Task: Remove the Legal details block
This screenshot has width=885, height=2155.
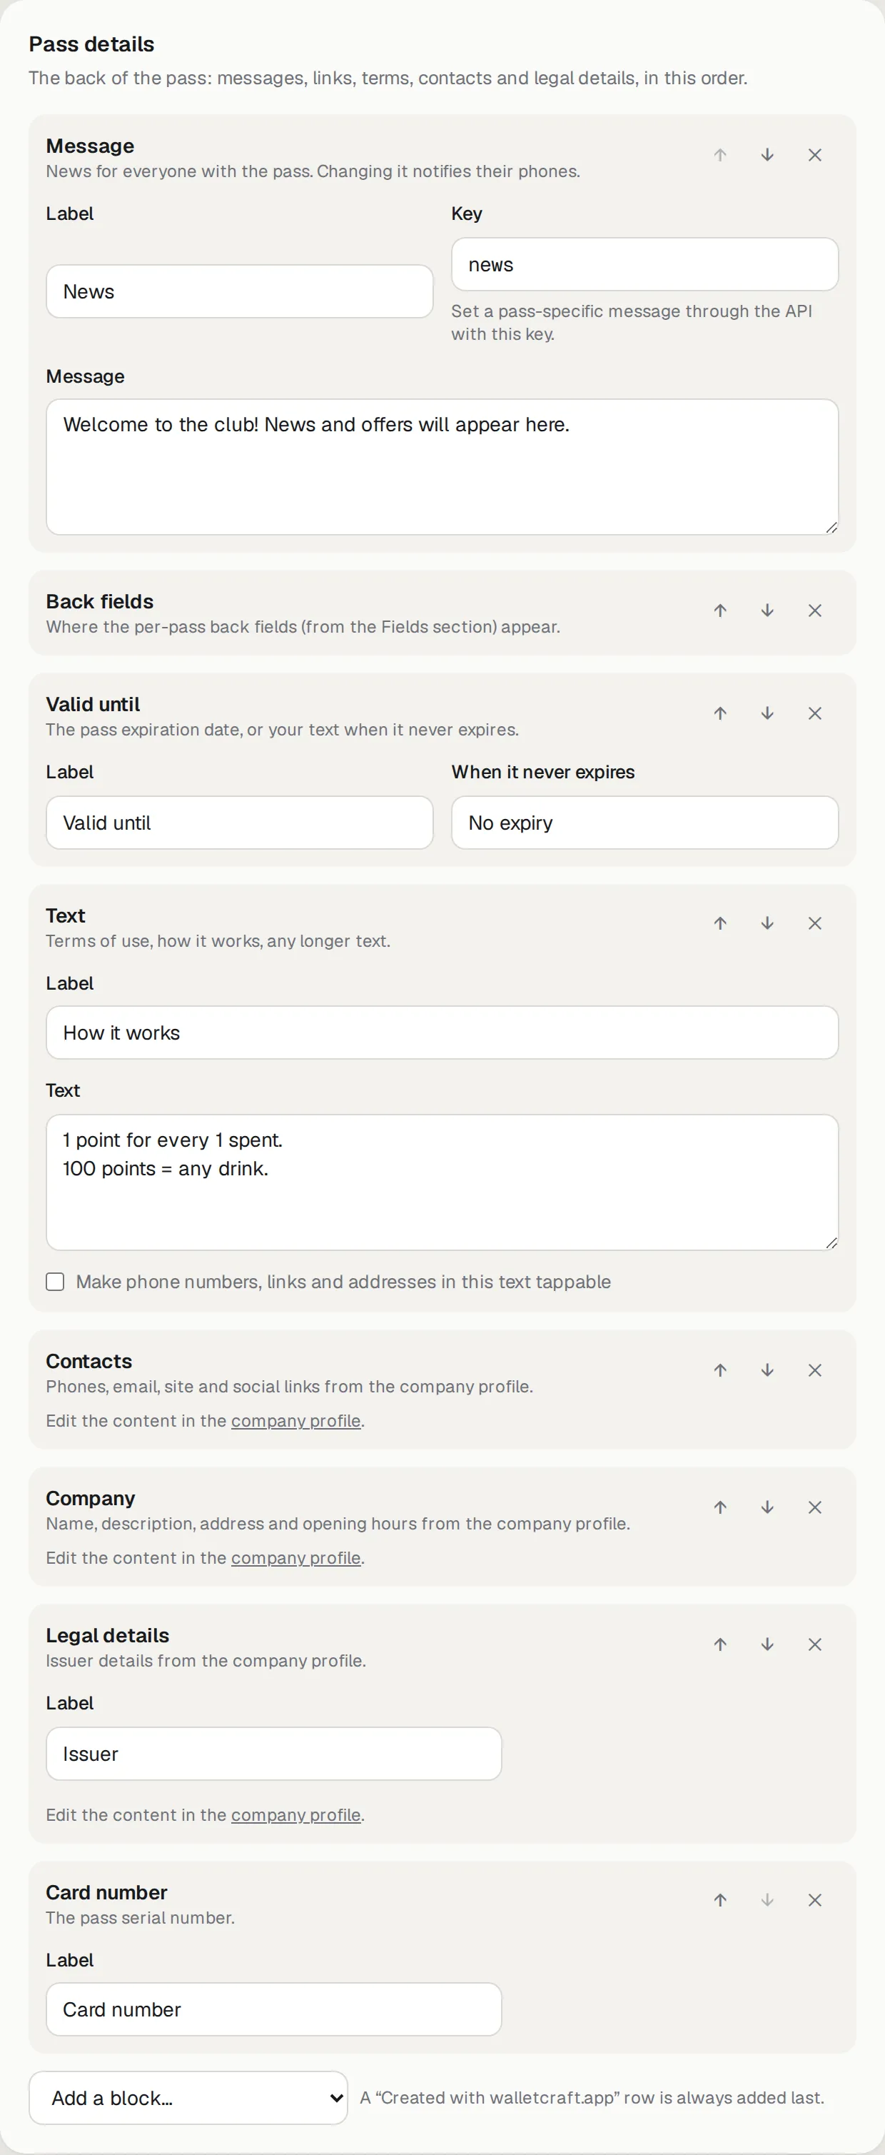Action: (815, 1644)
